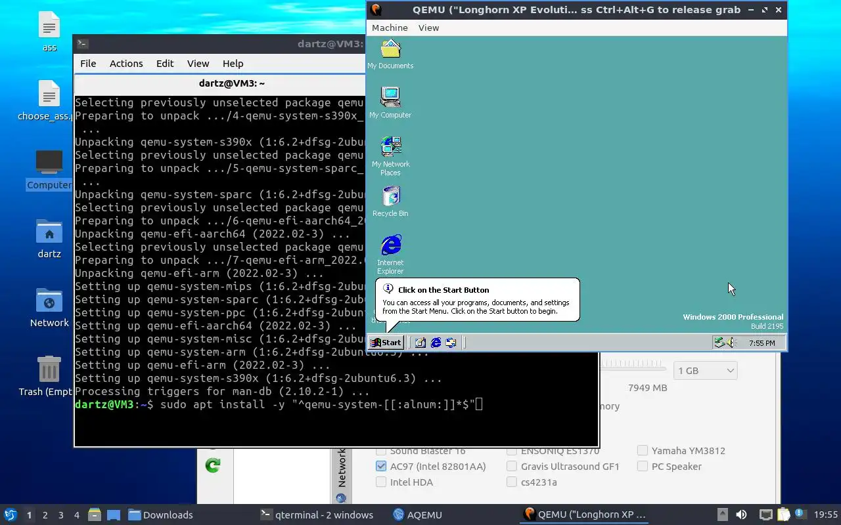Open the dartz home folder icon
This screenshot has height=525, width=841.
tap(49, 238)
